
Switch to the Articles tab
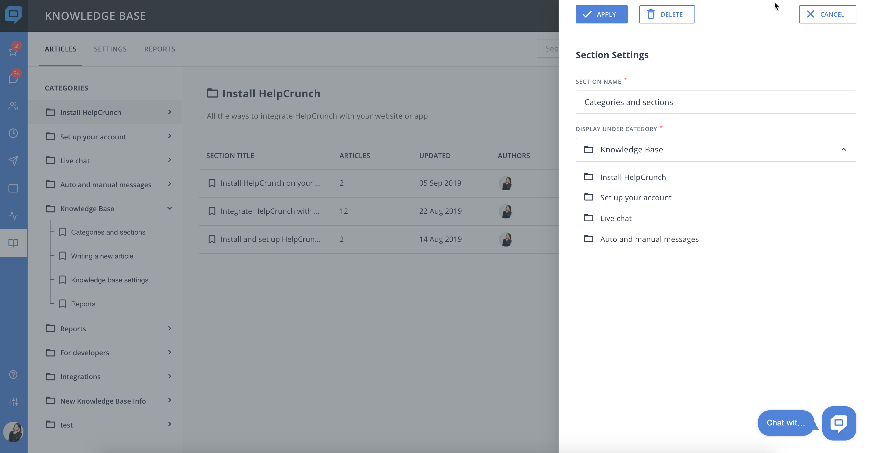click(x=61, y=49)
